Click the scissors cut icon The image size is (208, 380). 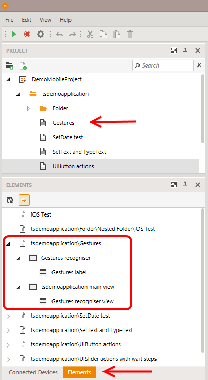(90, 34)
